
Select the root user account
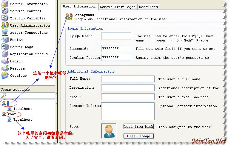(x=12, y=114)
